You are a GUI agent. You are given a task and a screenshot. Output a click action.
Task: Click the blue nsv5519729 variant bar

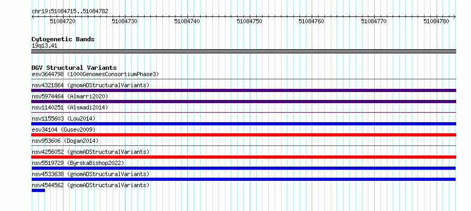(243, 168)
